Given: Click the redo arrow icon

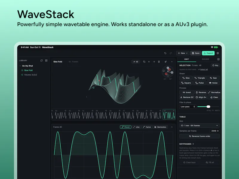Looking at the screenshot, I should (x=171, y=53).
